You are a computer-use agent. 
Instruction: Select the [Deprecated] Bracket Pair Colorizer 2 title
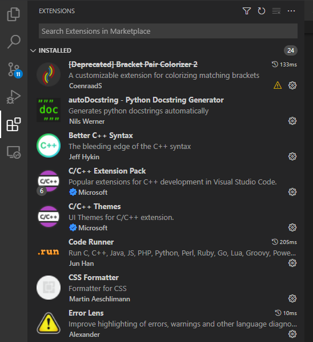pyautogui.click(x=133, y=65)
